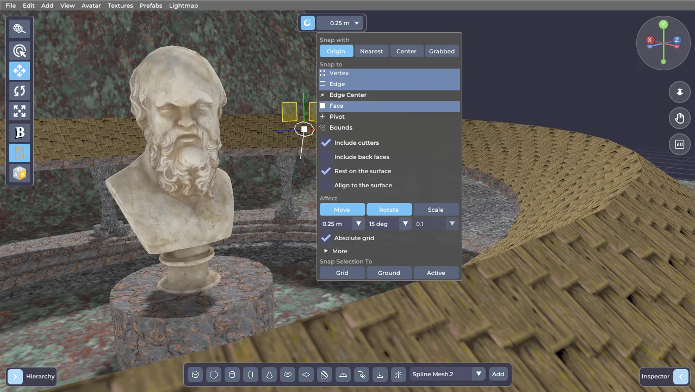
Task: Click the starburst light icon
Action: pos(399,375)
